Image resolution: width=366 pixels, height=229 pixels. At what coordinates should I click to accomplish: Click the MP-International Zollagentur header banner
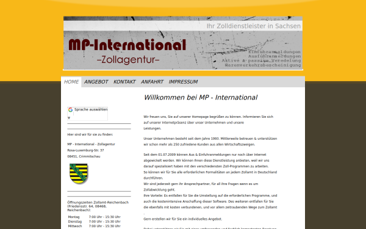[x=183, y=43]
